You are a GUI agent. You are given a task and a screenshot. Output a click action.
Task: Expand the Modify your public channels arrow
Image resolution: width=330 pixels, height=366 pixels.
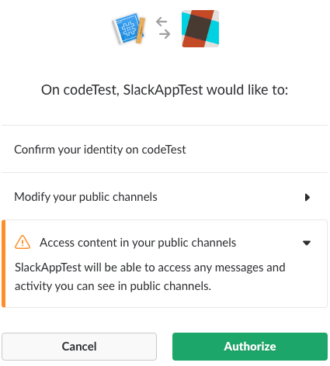(x=307, y=198)
